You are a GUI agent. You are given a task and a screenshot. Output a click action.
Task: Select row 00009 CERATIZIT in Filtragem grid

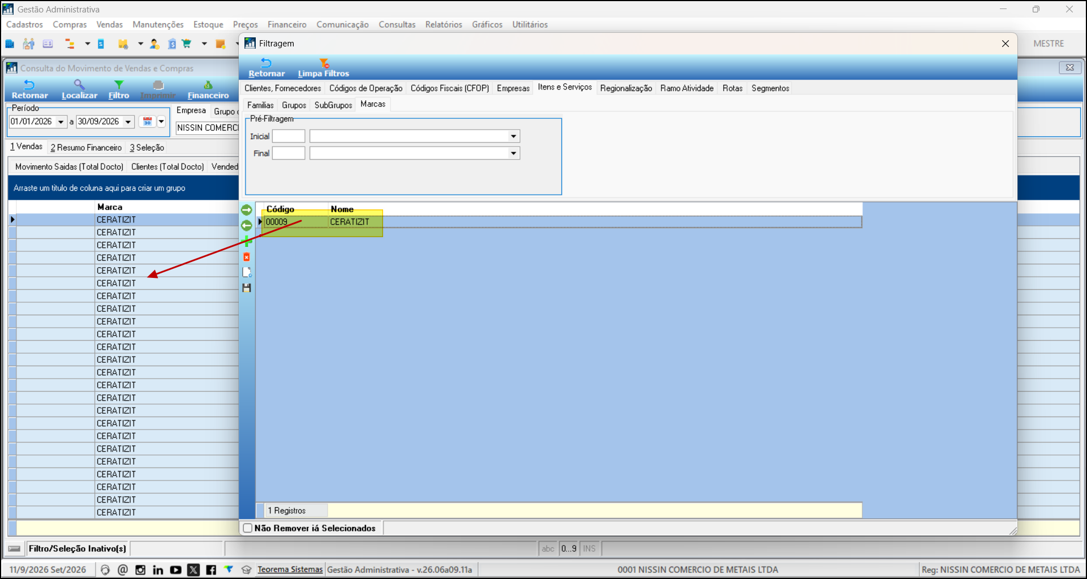click(x=562, y=222)
